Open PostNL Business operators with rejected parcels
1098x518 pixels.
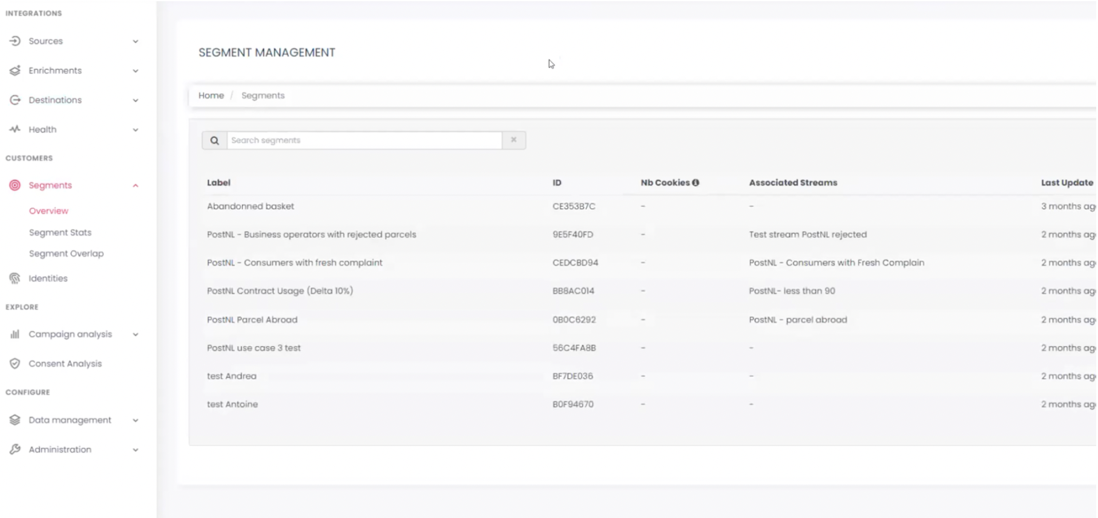pos(312,235)
